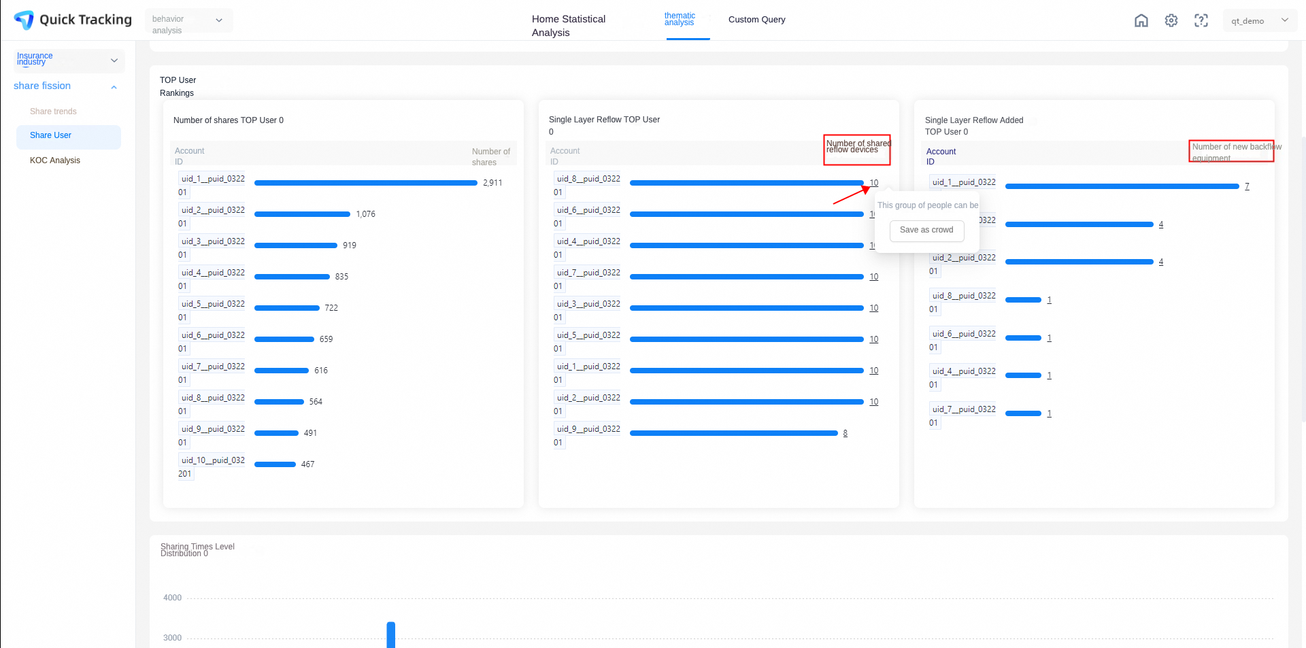Collapse the share fission section
The height and width of the screenshot is (648, 1306).
(114, 87)
